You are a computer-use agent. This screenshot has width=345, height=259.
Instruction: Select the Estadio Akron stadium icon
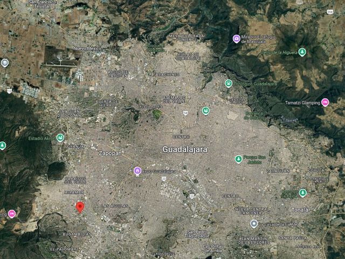pos(60,138)
